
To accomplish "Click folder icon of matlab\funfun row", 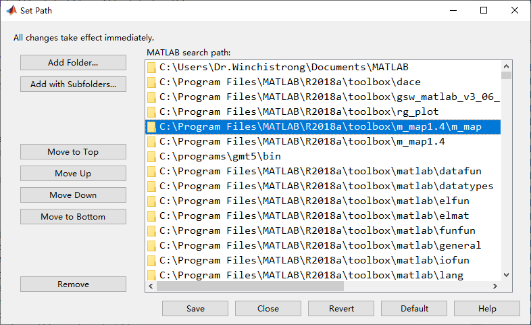I will [151, 231].
